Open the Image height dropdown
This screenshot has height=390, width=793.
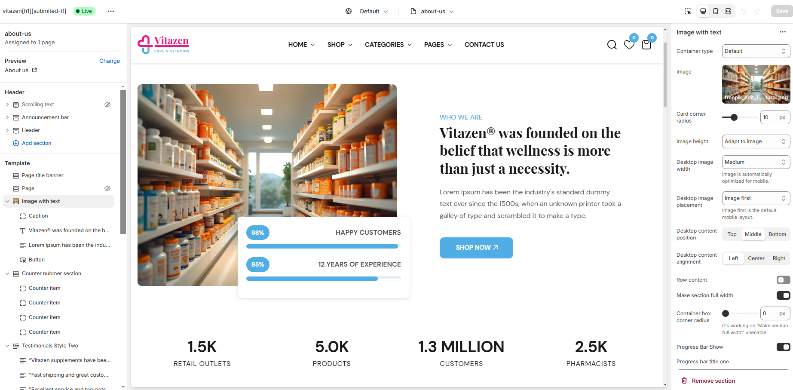click(756, 141)
